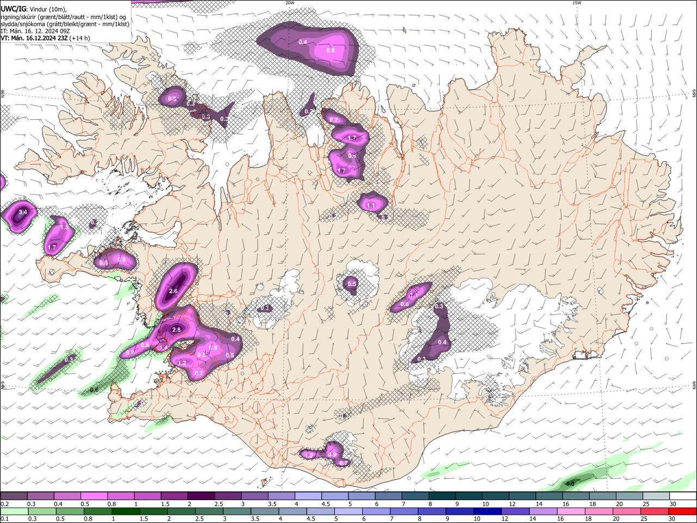The width and height of the screenshot is (697, 523).
Task: Pick the dark purple upper swatch starting at 2
Action: [201, 496]
